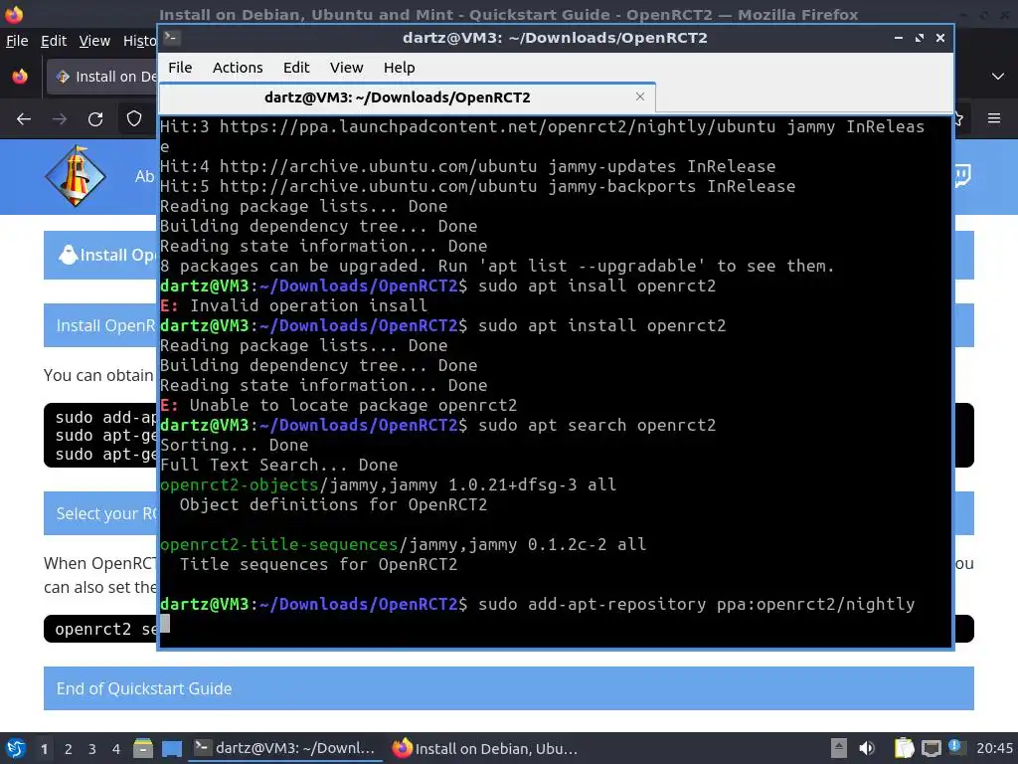1018x764 pixels.
Task: Click 'openrct2-objects' in terminal output
Action: 239,484
